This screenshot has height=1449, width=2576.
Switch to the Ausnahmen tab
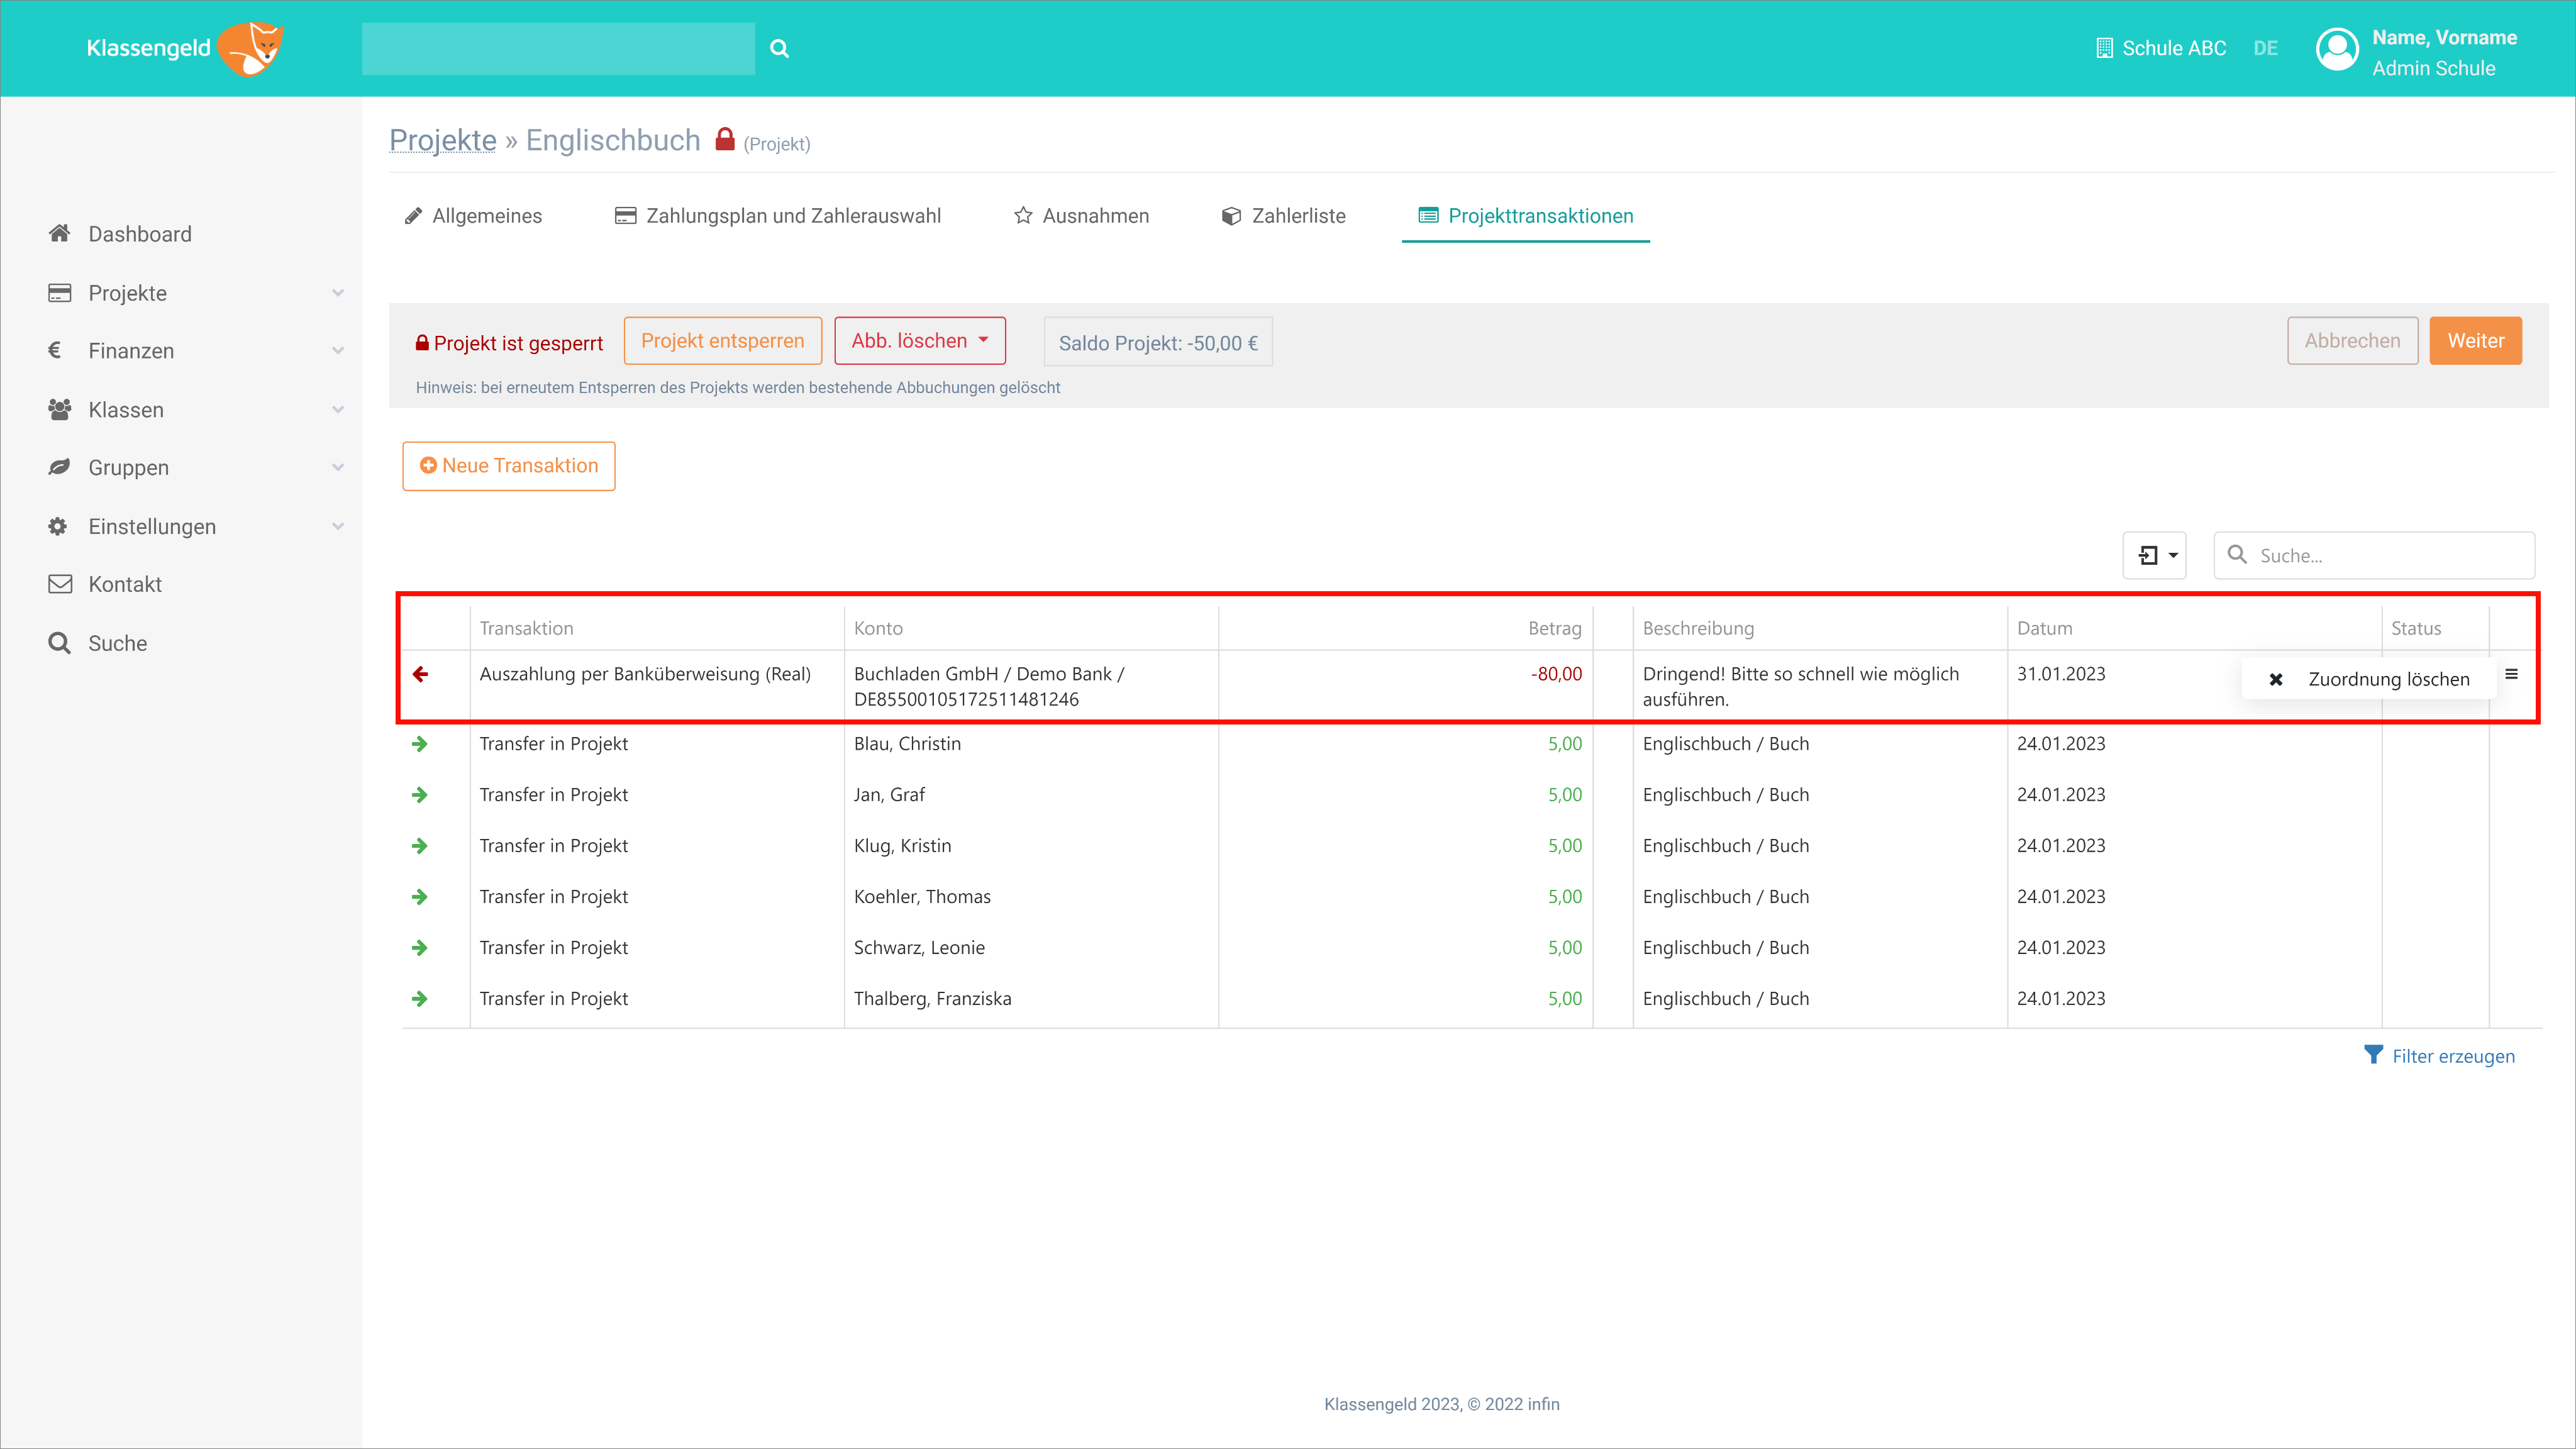[x=1081, y=216]
